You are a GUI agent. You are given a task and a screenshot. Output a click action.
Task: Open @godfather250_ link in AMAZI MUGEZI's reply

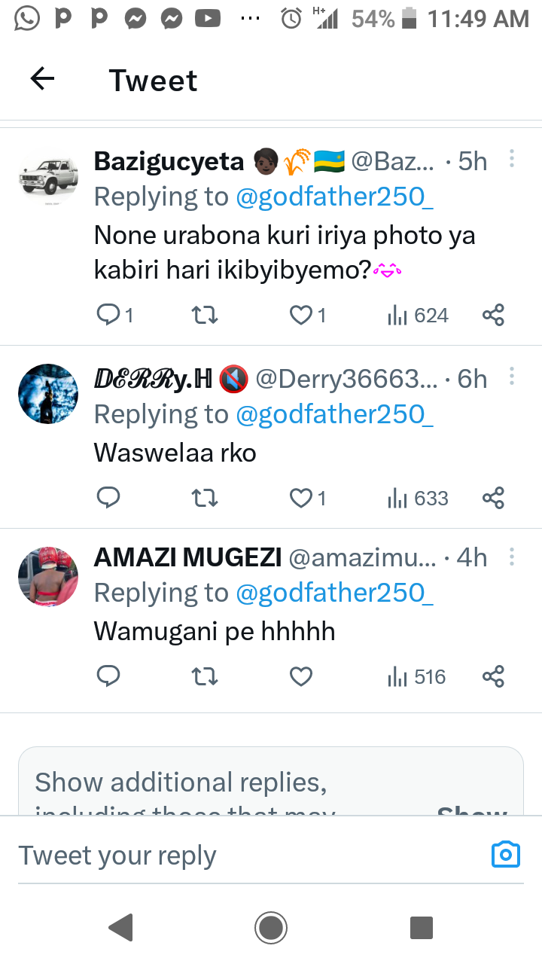[334, 593]
